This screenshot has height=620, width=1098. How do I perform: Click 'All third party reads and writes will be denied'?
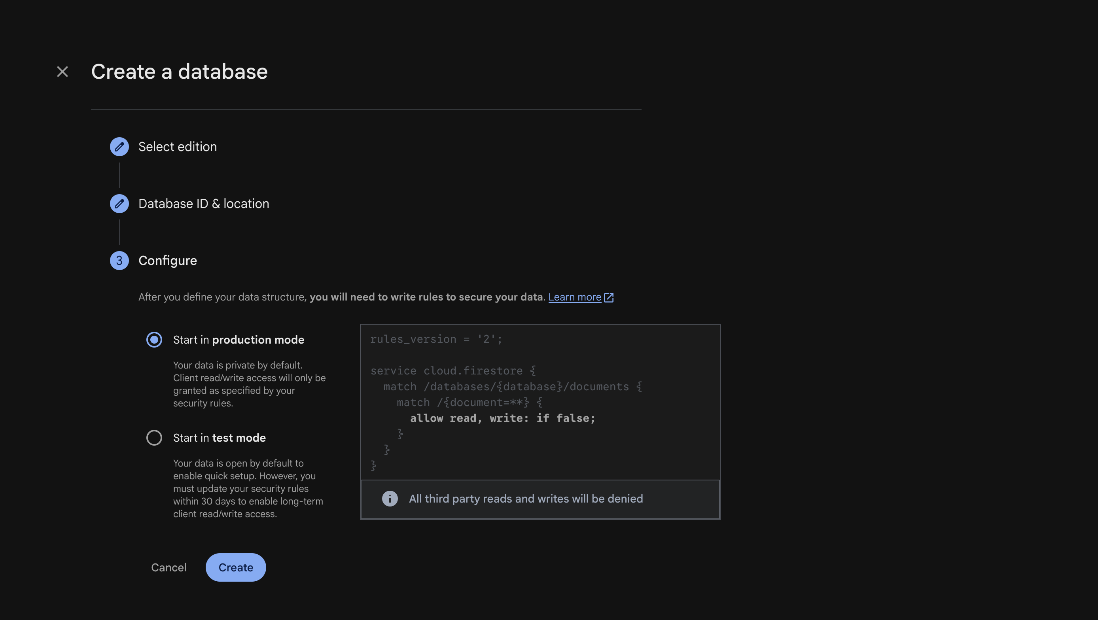point(526,499)
